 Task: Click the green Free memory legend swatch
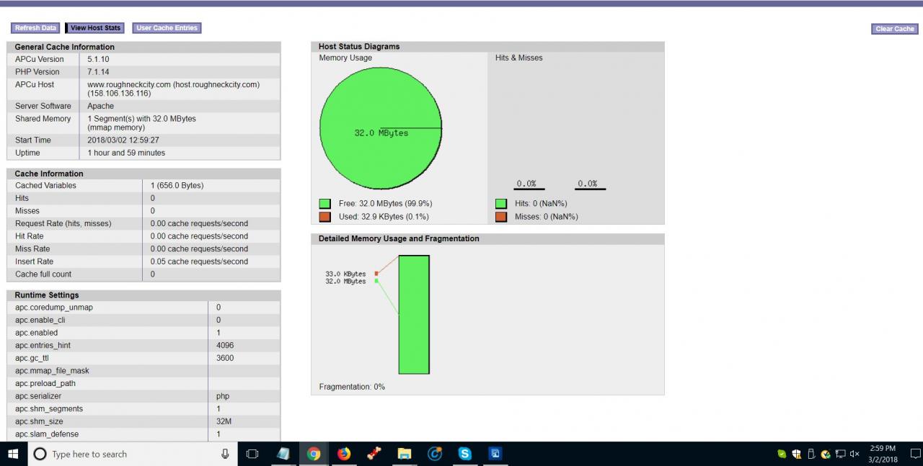coord(325,204)
